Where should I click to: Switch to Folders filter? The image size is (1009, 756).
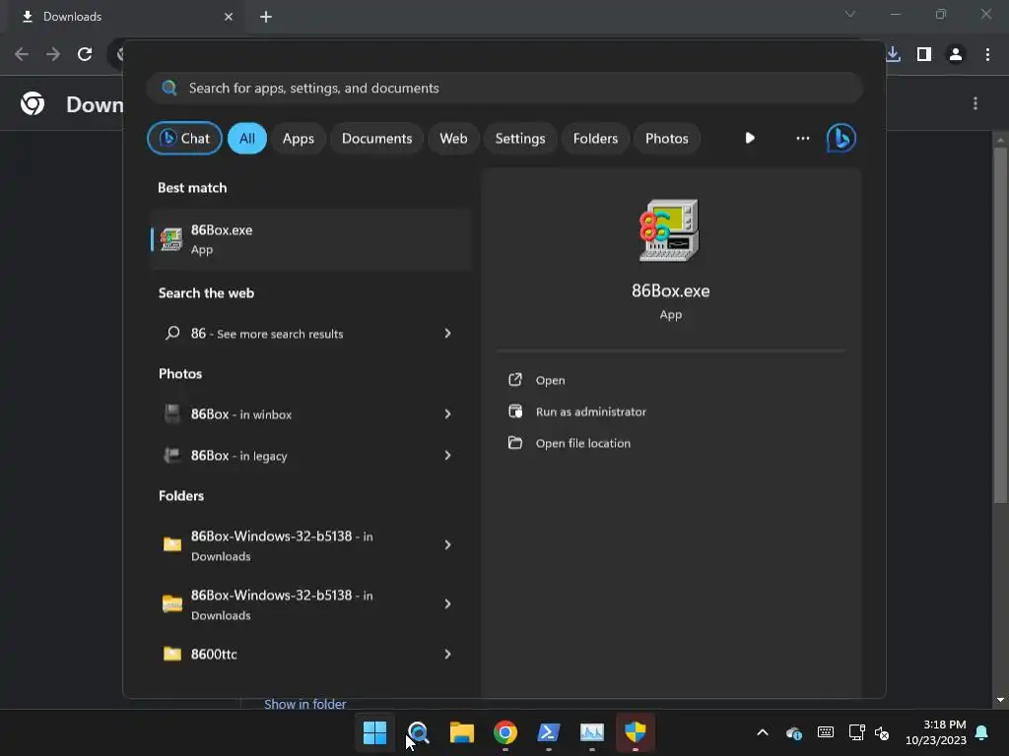pyautogui.click(x=595, y=138)
